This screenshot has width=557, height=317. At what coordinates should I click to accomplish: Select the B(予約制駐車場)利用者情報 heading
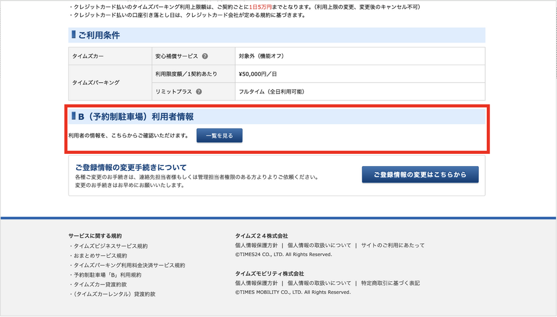coord(136,117)
